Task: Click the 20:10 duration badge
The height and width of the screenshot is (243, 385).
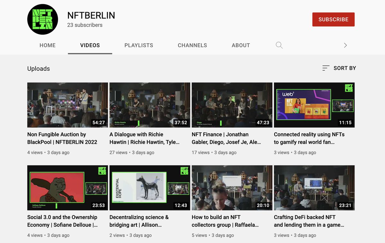Action: click(263, 205)
